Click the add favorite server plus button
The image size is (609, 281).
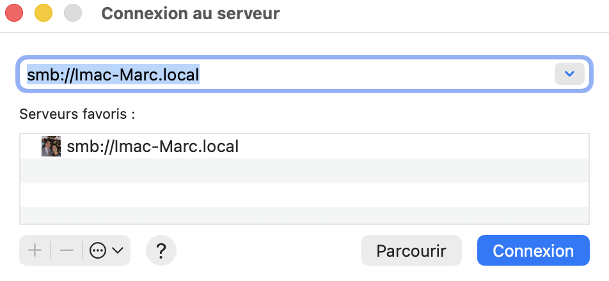pos(35,250)
